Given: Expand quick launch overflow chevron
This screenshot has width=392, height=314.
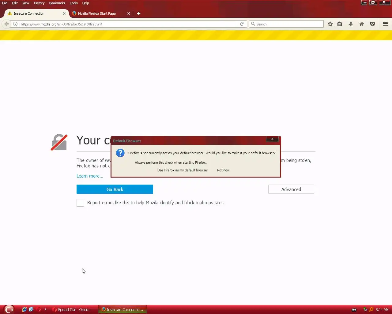Looking at the screenshot, I should point(45,309).
